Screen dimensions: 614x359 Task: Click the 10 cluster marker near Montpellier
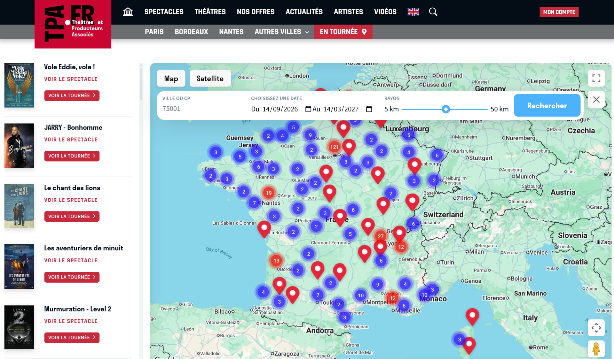coord(361,295)
